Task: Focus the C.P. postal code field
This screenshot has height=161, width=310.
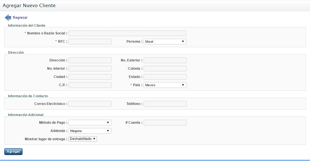Action: coord(90,85)
